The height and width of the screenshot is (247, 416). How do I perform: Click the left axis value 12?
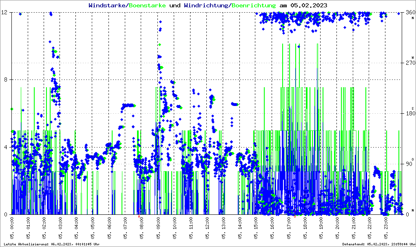pyautogui.click(x=5, y=12)
